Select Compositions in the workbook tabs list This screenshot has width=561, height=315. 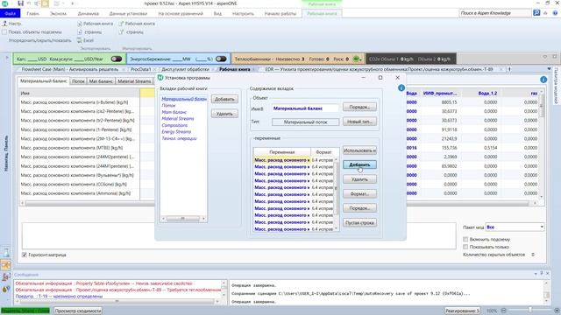tap(174, 125)
